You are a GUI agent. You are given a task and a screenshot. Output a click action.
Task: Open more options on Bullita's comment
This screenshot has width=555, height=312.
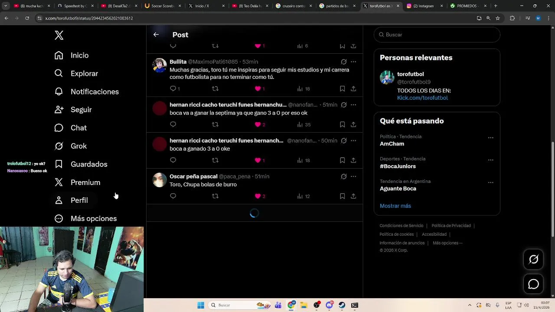coord(353,62)
